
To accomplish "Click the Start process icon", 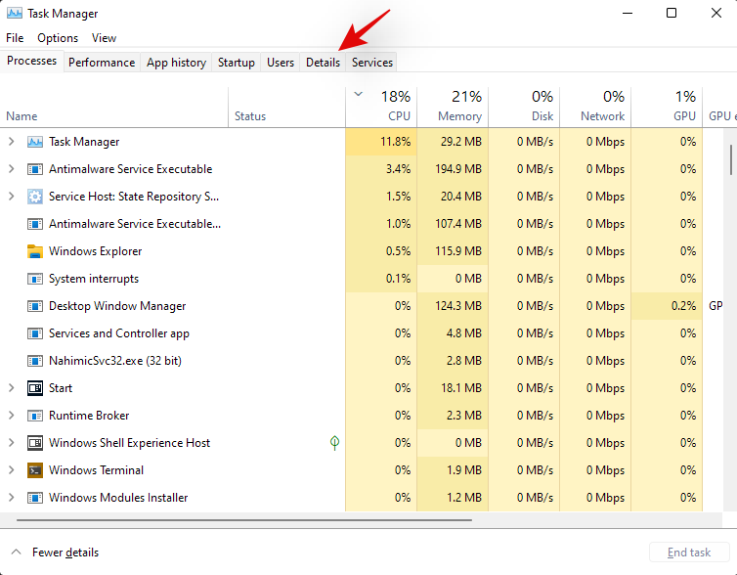I will point(35,388).
